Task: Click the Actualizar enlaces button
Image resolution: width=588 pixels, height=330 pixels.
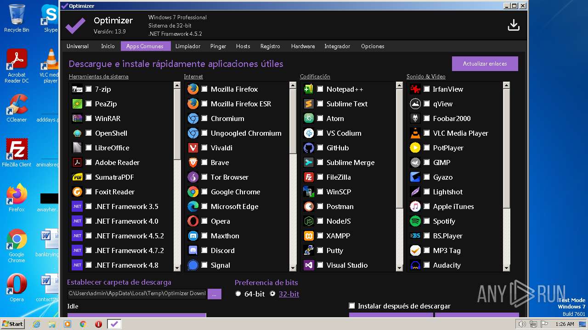Action: pos(485,64)
